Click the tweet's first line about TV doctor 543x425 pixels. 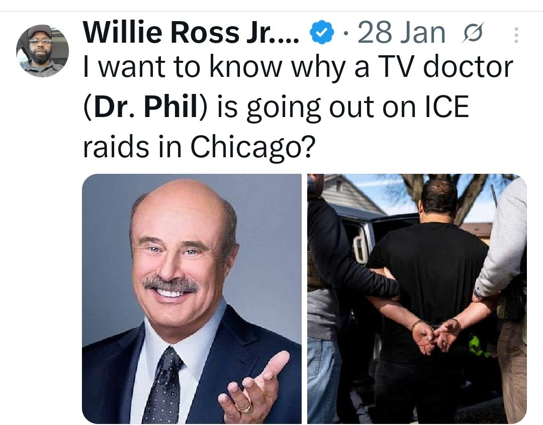pyautogui.click(x=298, y=67)
